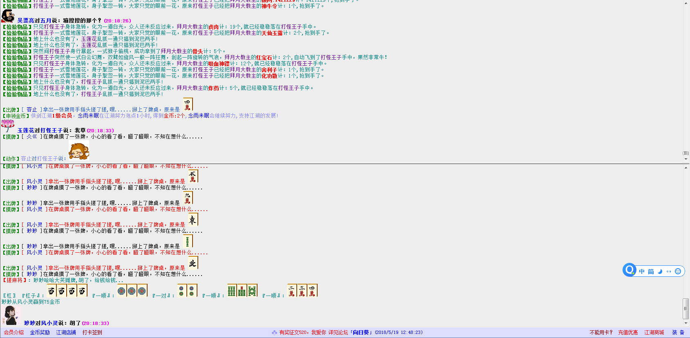690x338 pixels.
Task: Click the 搓麻将 tag in win announcement
Action: [x=15, y=280]
